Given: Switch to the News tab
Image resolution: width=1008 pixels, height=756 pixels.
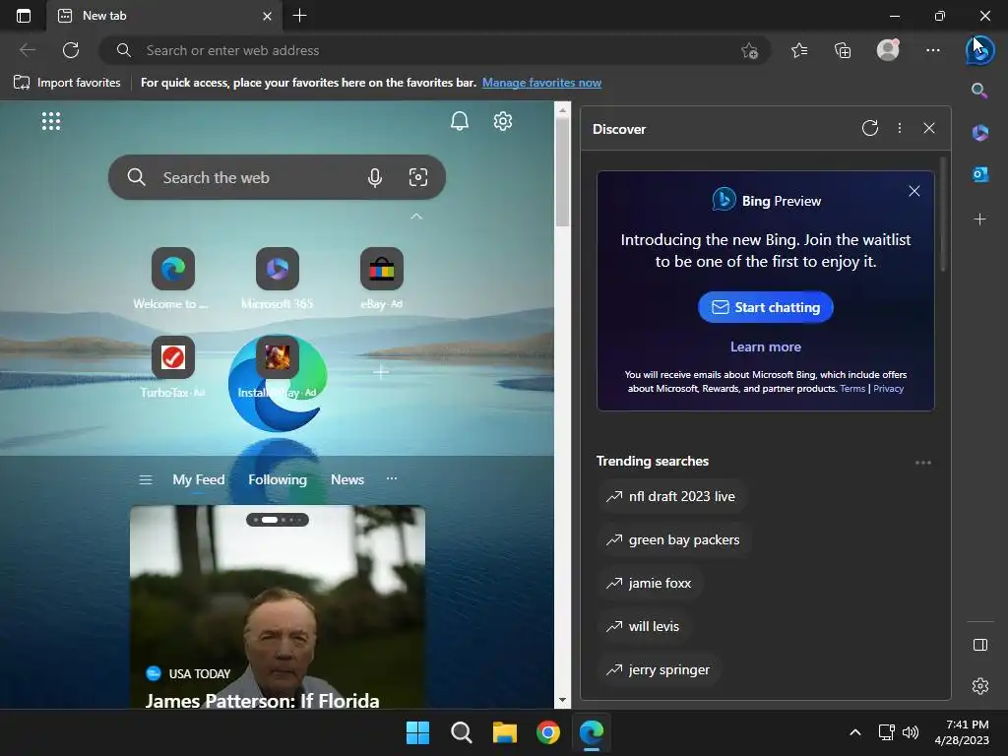Looking at the screenshot, I should (x=347, y=479).
